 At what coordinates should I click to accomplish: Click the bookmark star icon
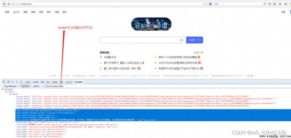point(270,4)
